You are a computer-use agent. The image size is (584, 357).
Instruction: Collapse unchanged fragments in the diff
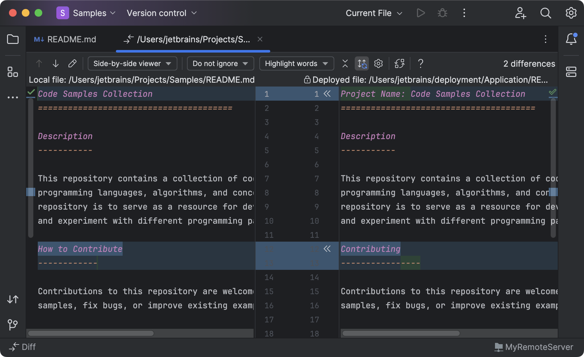345,63
